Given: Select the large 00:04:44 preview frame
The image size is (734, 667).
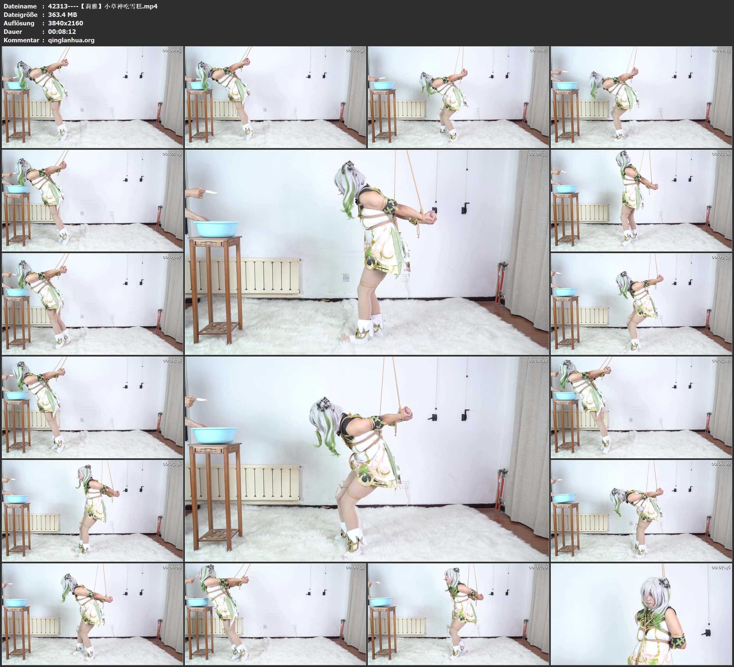Looking at the screenshot, I should click(367, 459).
